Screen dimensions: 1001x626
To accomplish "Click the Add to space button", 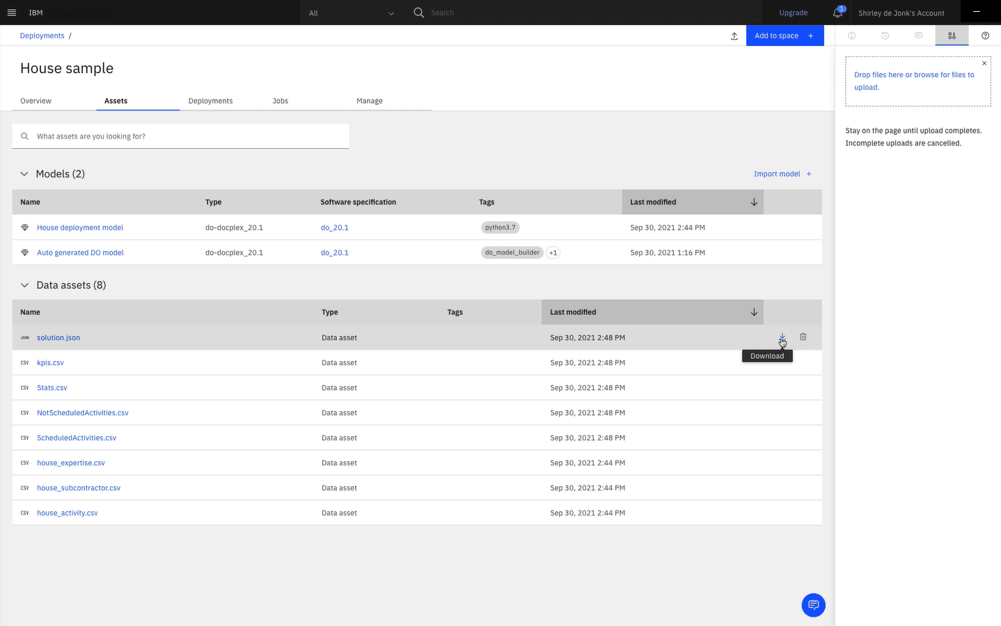I will tap(776, 35).
